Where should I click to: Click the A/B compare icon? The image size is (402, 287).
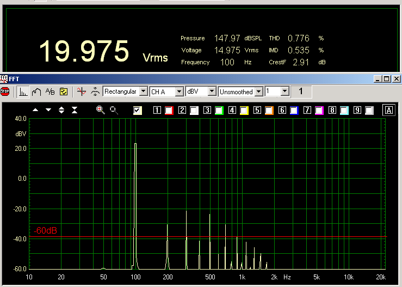tap(50, 91)
